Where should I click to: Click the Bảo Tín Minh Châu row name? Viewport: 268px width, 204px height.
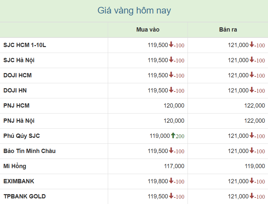pyautogui.click(x=29, y=151)
